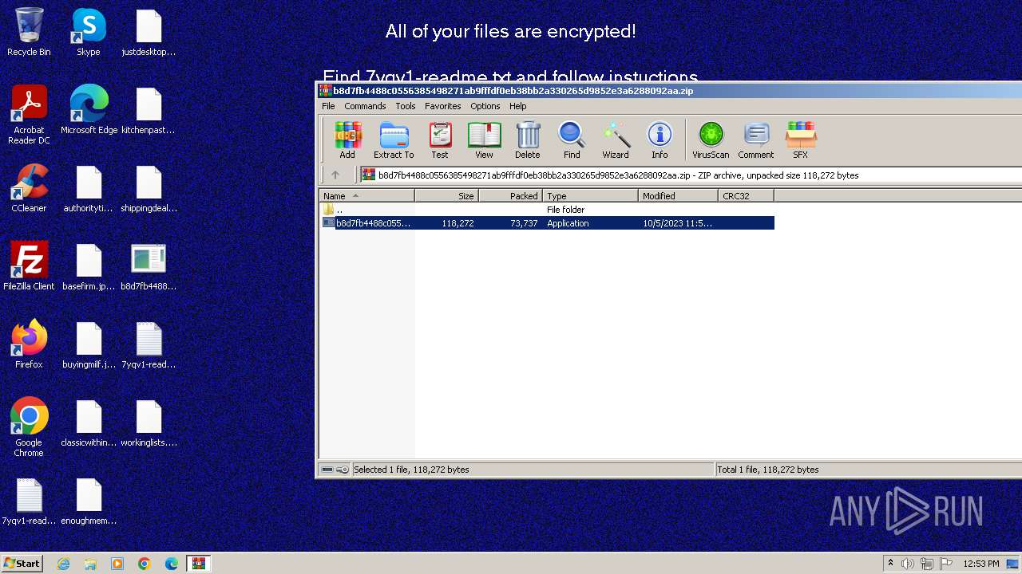The height and width of the screenshot is (574, 1022).
Task: Open the Help menu
Action: (518, 106)
